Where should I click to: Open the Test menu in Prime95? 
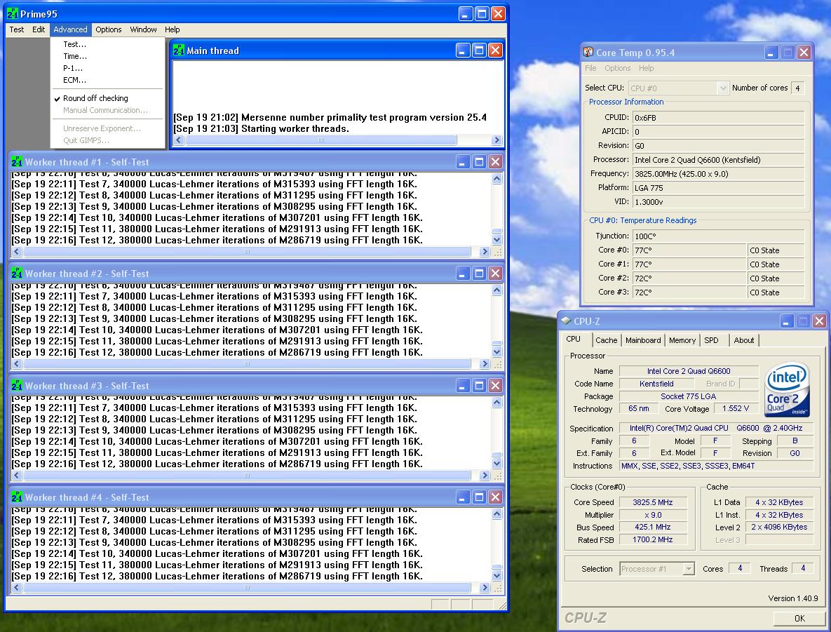16,29
